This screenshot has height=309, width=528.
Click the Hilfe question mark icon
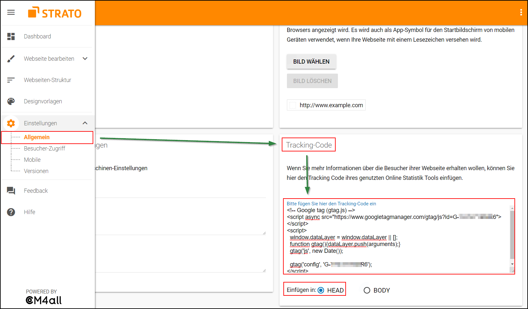pos(11,212)
